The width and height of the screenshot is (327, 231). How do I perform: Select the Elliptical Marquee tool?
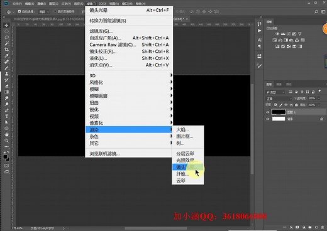point(7,31)
